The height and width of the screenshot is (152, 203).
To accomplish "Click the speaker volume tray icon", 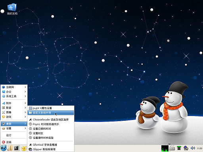I will coord(193,148).
